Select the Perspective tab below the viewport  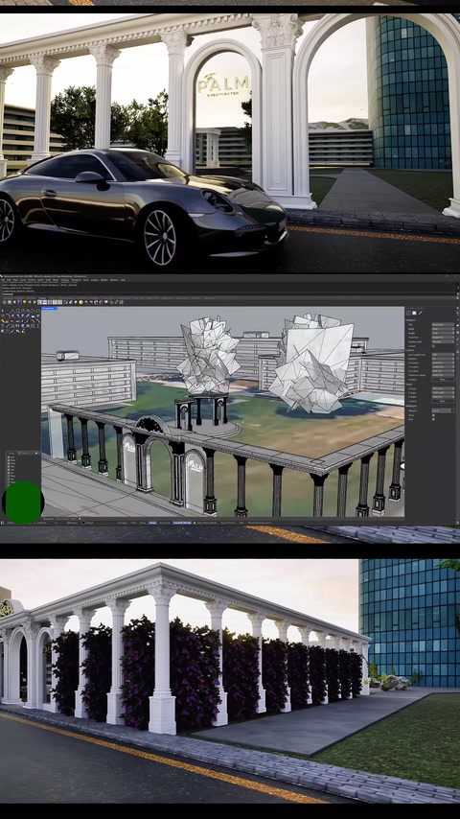click(x=49, y=519)
